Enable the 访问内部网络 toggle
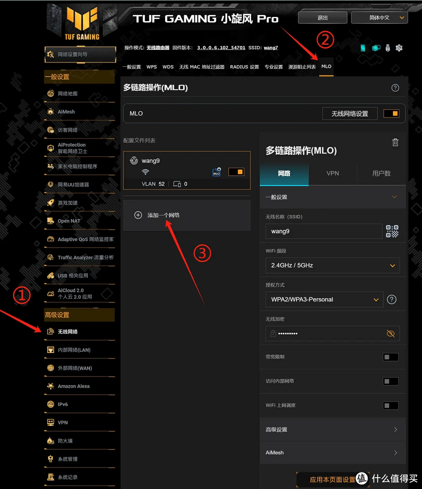This screenshot has width=422, height=489. (x=390, y=381)
